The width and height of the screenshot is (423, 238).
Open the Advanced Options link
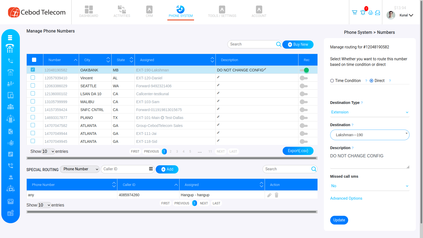tap(346, 198)
